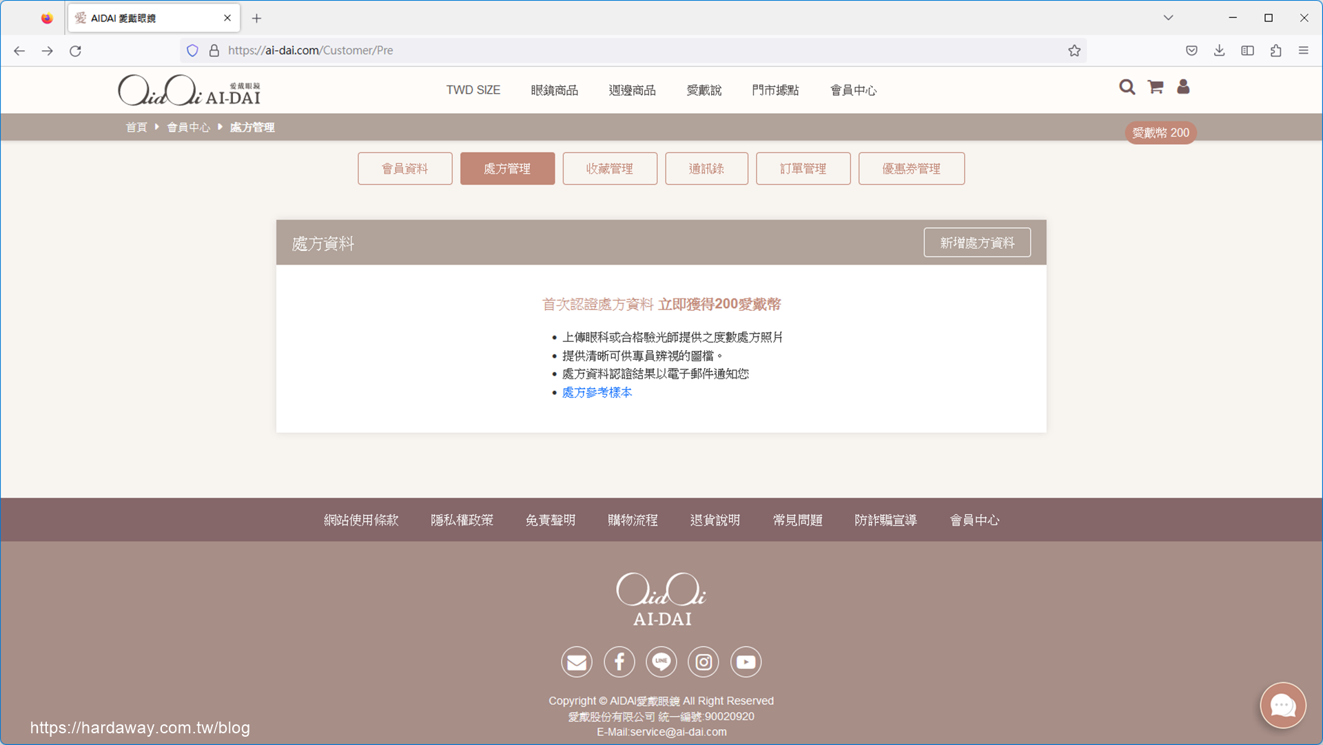The image size is (1323, 745).
Task: Click the email envelope icon in footer
Action: [577, 662]
